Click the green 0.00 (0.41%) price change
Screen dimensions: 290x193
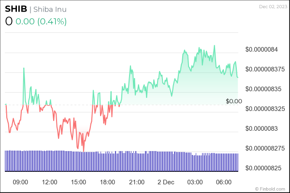coord(41,21)
